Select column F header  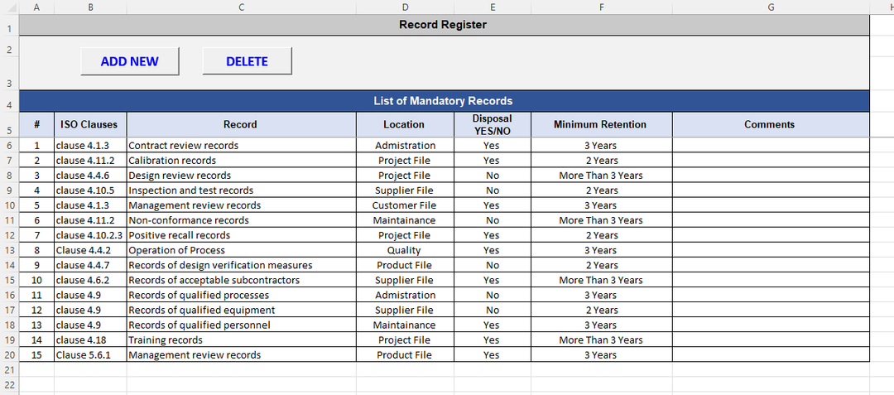[x=601, y=7]
